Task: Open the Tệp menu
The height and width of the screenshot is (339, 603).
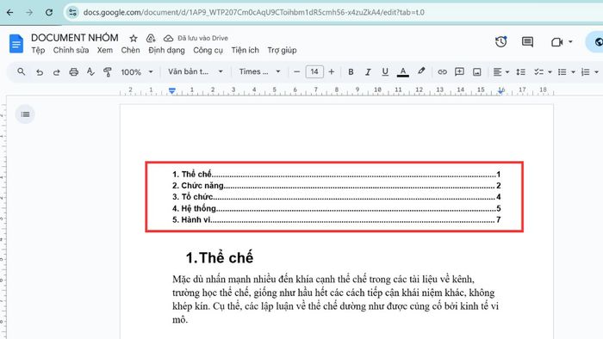Action: pyautogui.click(x=38, y=50)
